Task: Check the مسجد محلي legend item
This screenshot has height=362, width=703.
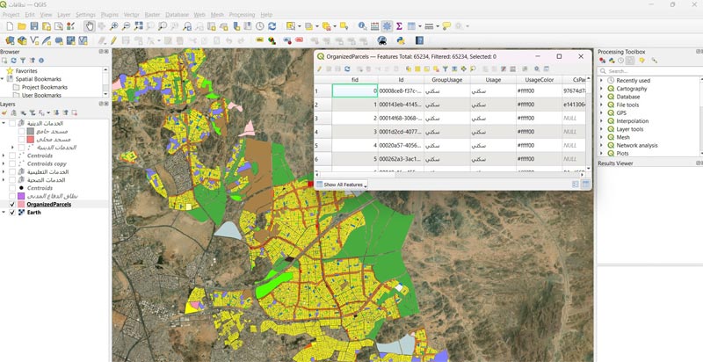Action: tap(21, 140)
